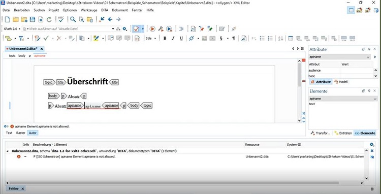Click the Apply transformation play icon
The height and width of the screenshot is (194, 381).
(x=152, y=29)
